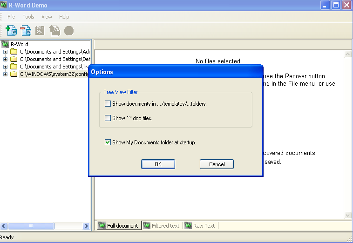Select C:\Documents and Settings\Adr tree text
The width and height of the screenshot is (353, 243).
[x=55, y=52]
